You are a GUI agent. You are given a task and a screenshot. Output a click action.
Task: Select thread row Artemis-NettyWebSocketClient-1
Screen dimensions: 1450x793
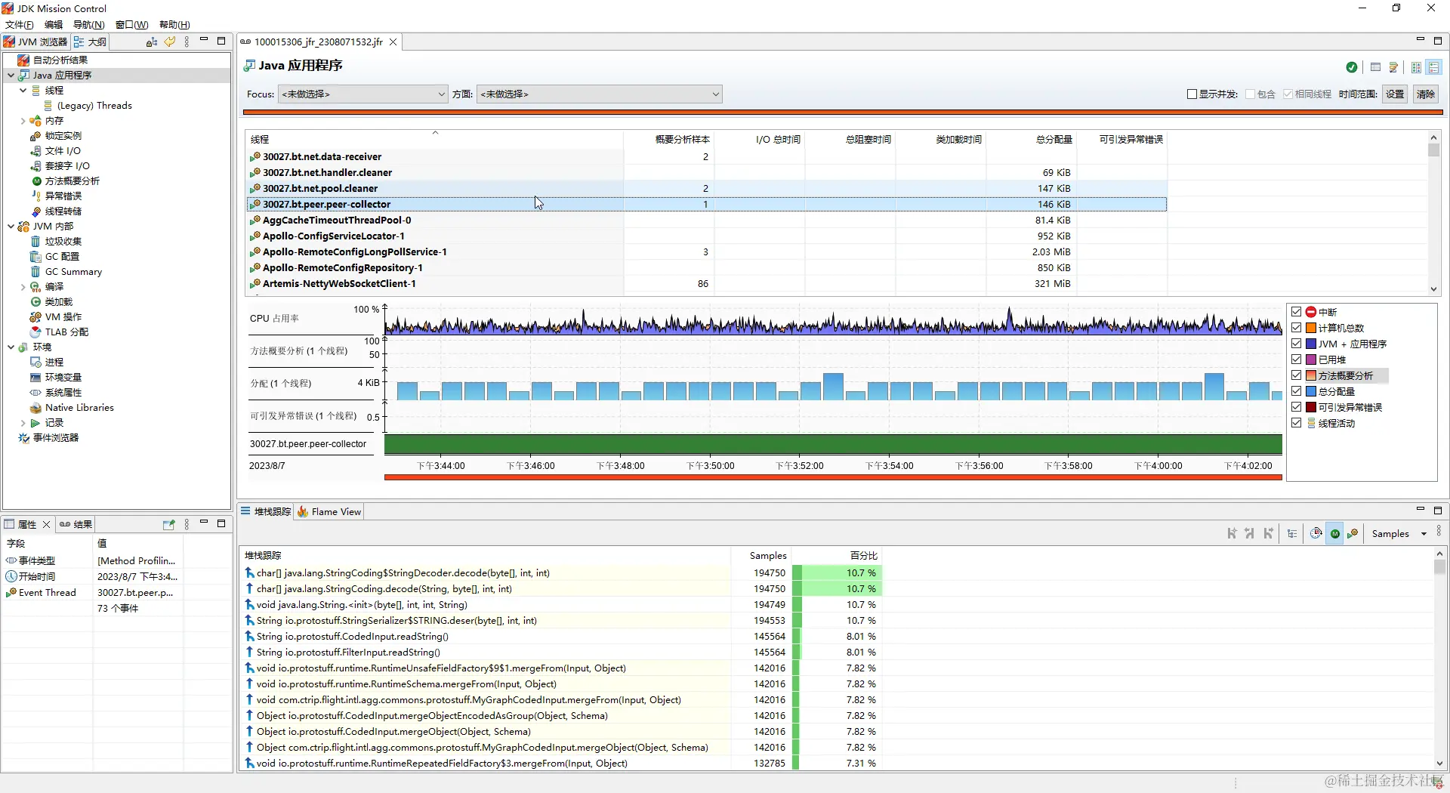(x=706, y=284)
